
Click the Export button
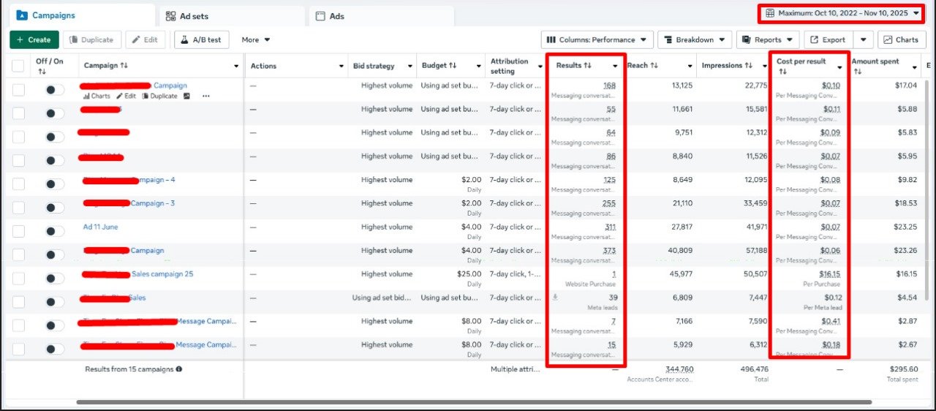point(829,39)
